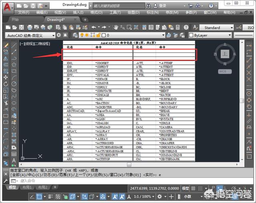Expand the help question mark dropdown in title bar

click(216, 6)
